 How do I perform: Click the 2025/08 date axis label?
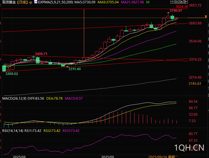pyautogui.click(x=19, y=156)
